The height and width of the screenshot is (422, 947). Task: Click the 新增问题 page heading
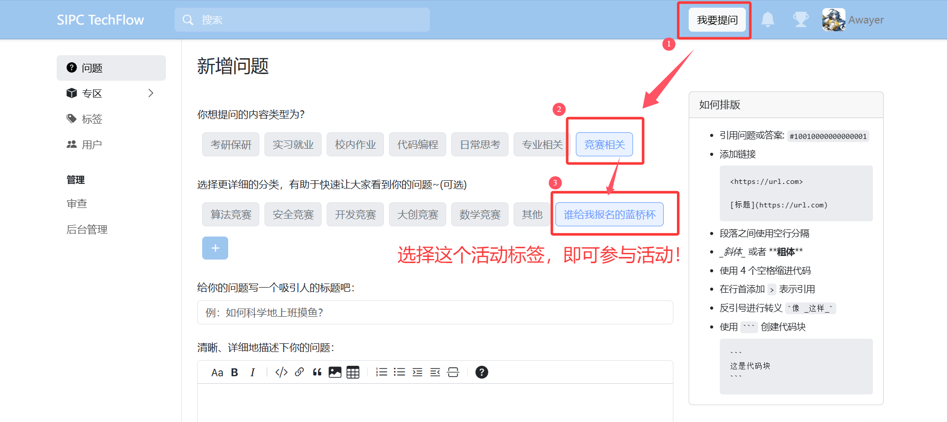(x=233, y=66)
